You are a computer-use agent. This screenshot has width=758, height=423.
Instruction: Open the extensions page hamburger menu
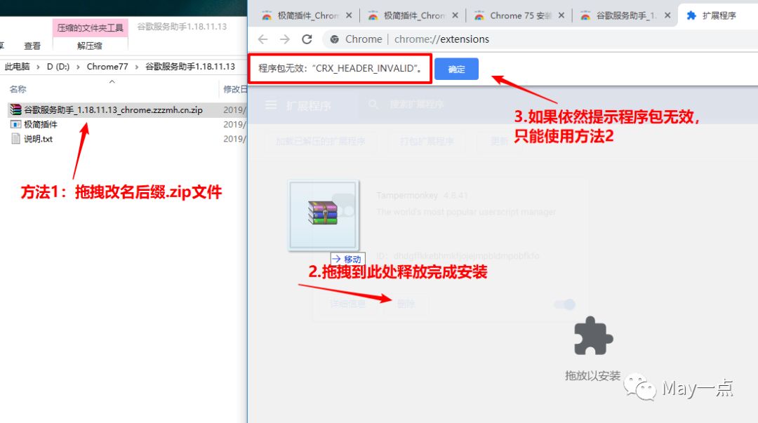pos(271,105)
